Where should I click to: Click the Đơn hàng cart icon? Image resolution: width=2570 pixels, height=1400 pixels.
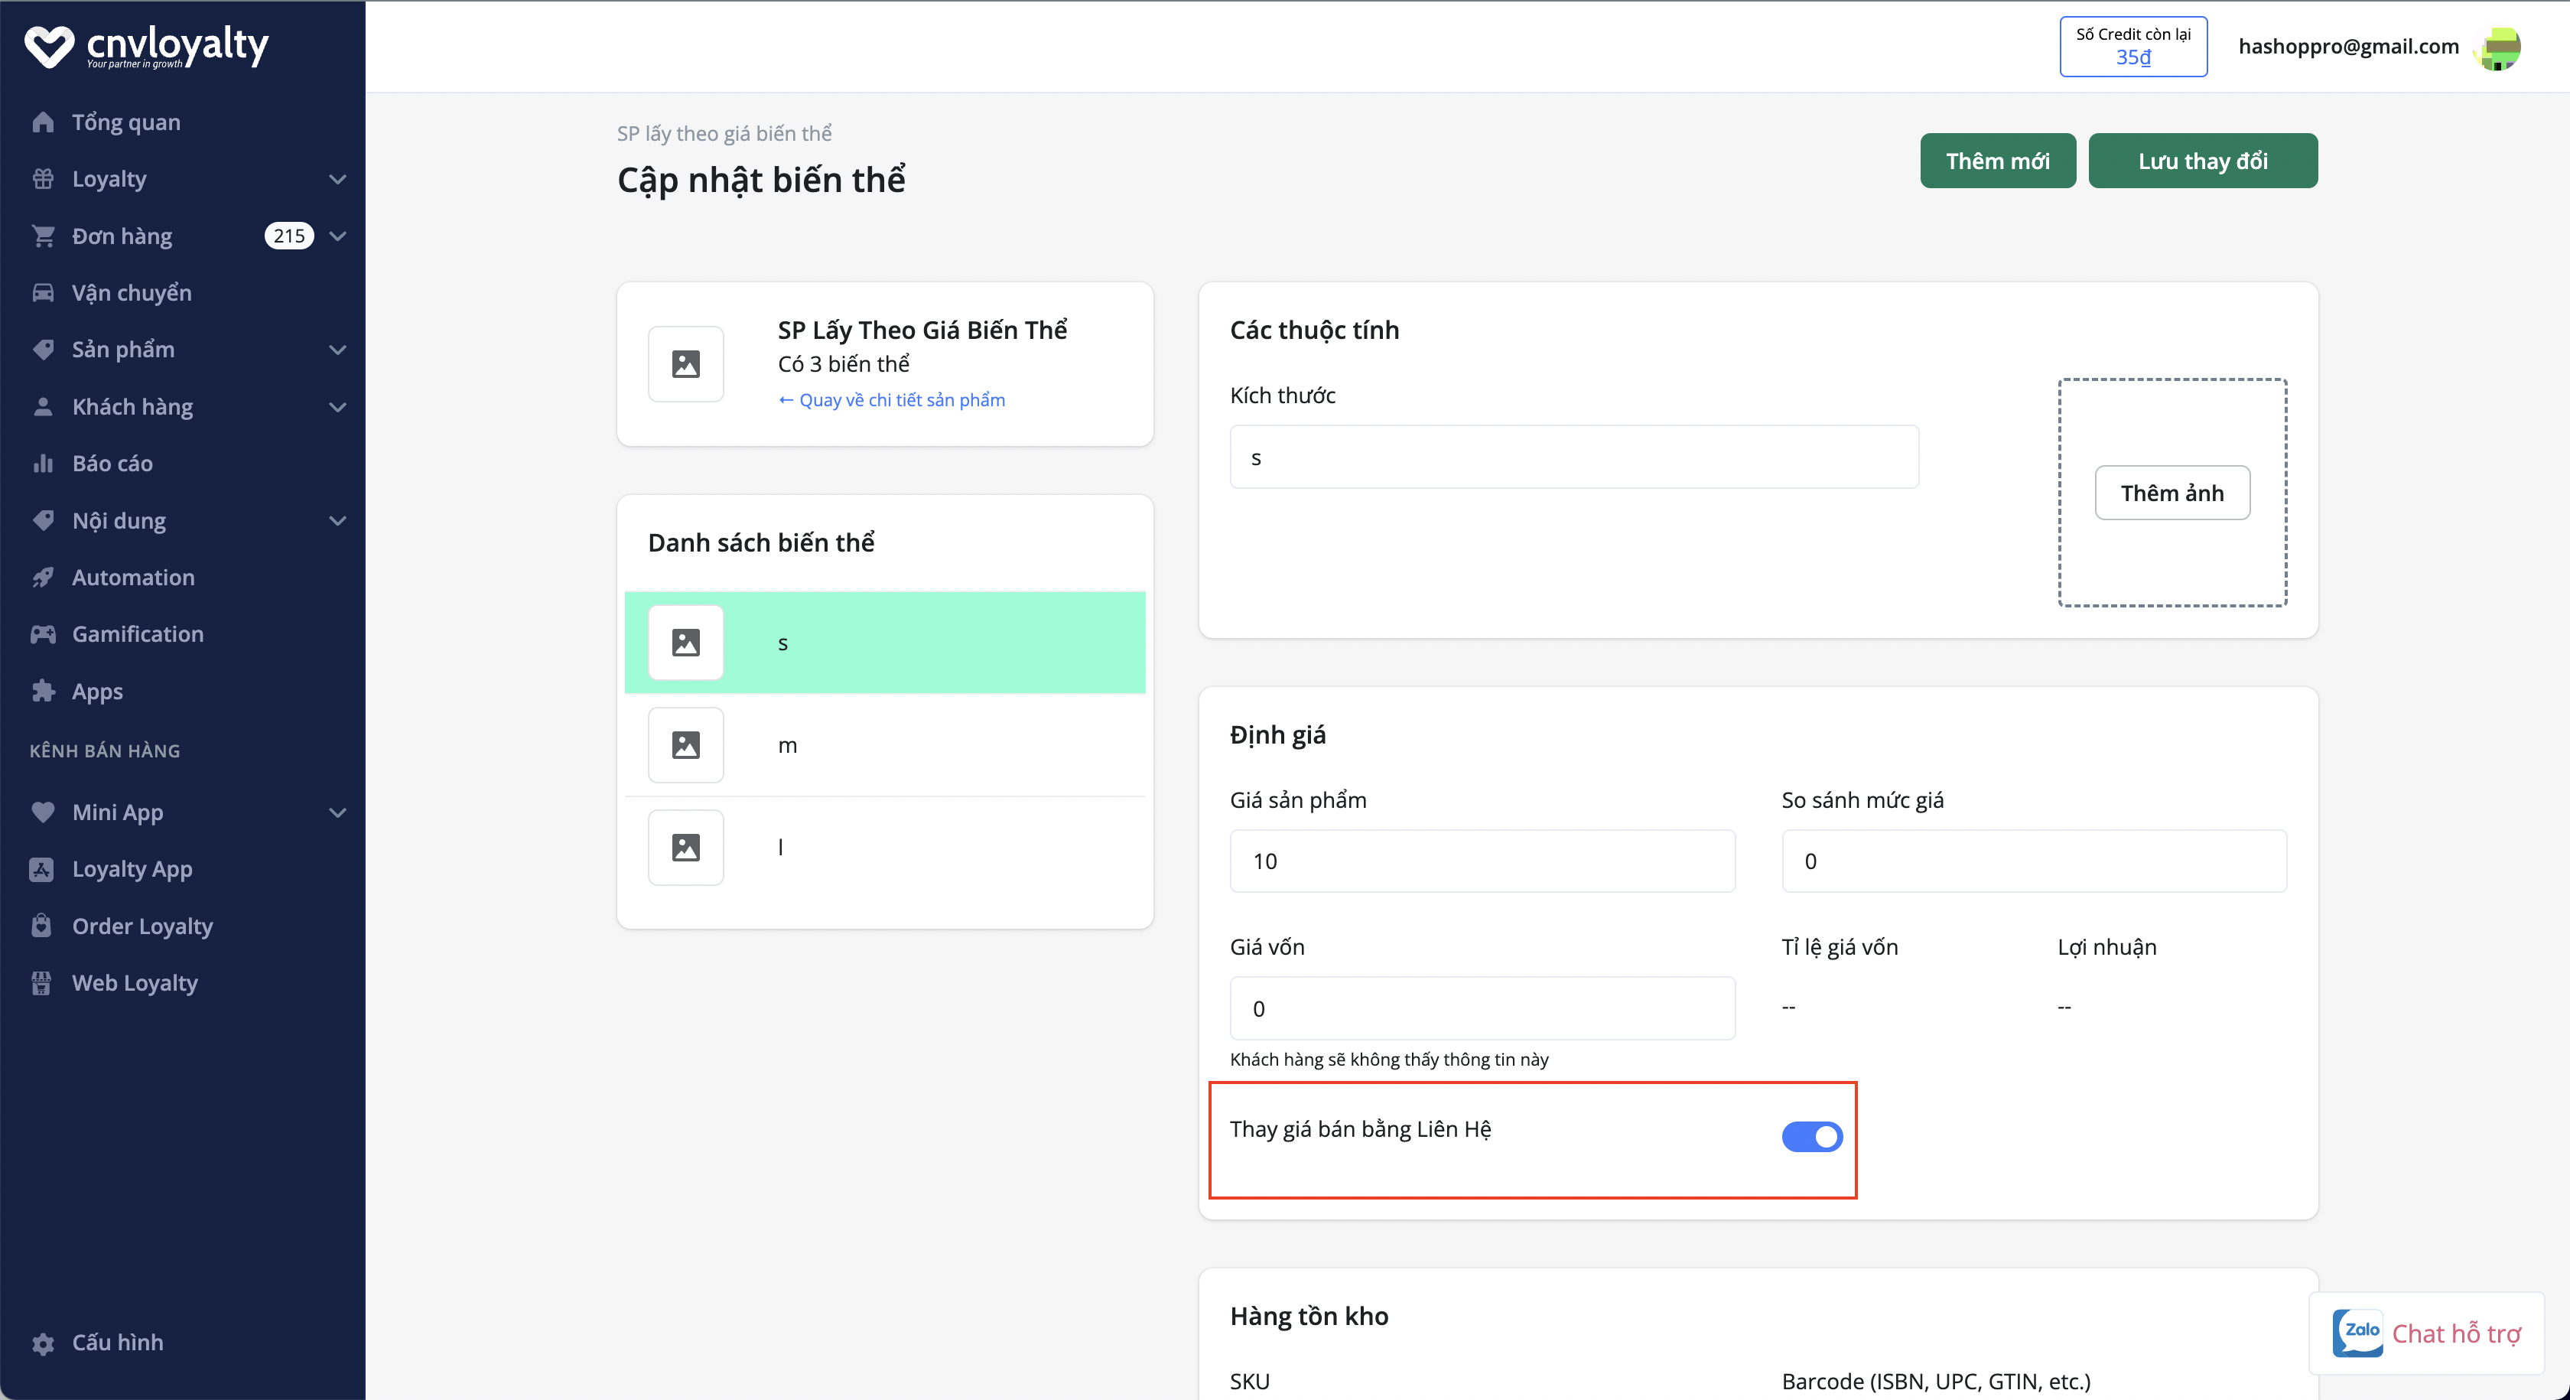43,236
